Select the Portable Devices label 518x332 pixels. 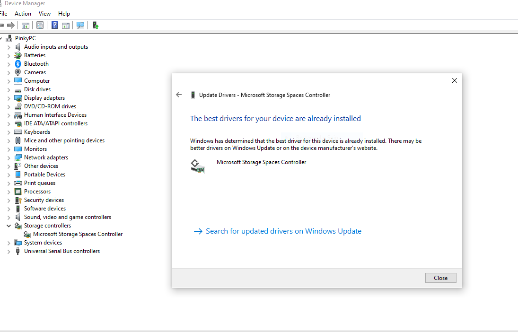[x=44, y=175]
